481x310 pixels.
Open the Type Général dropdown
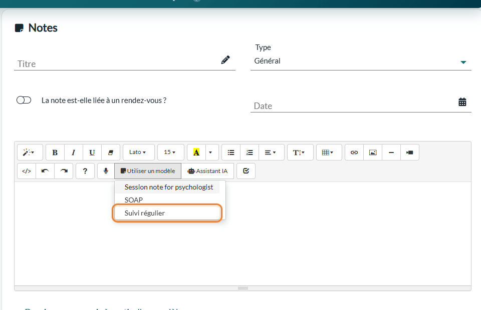[361, 61]
